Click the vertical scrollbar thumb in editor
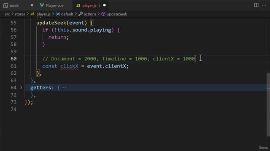270x151 pixels. click(268, 104)
